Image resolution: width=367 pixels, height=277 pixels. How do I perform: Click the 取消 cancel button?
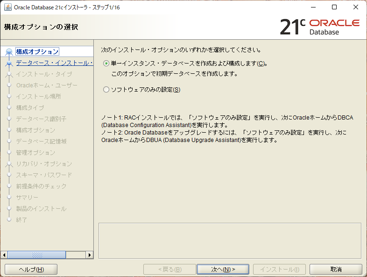[336, 269]
